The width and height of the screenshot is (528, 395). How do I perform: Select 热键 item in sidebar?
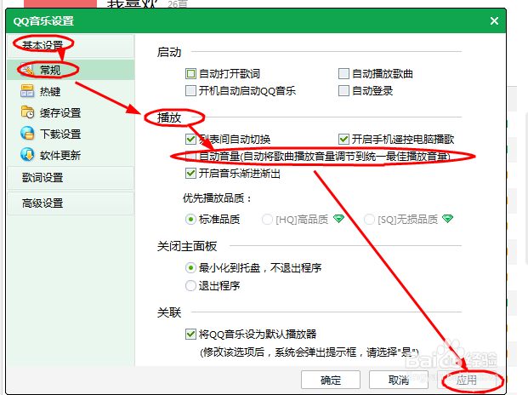71,91
